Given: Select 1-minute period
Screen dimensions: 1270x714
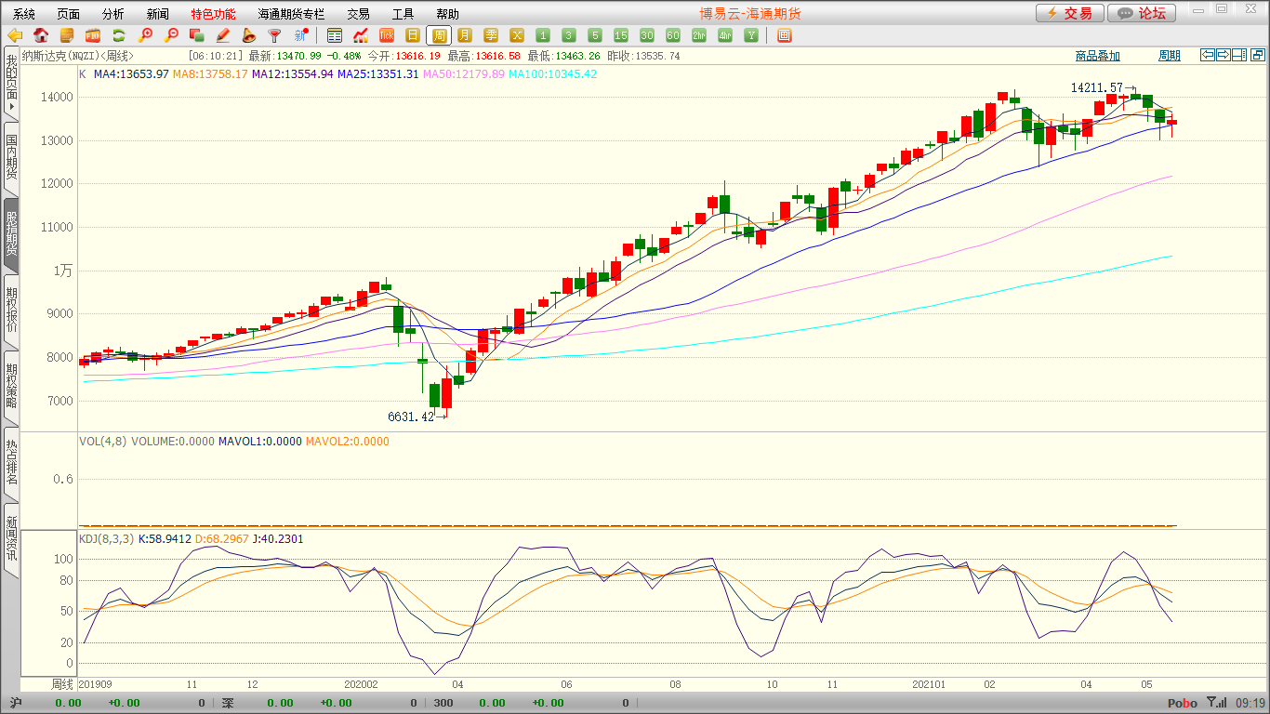Looking at the screenshot, I should [543, 35].
